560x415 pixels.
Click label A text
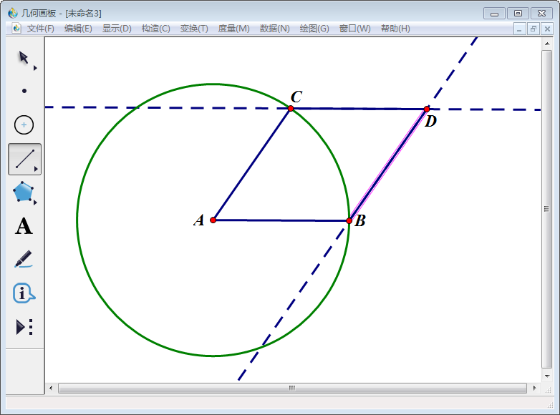199,220
